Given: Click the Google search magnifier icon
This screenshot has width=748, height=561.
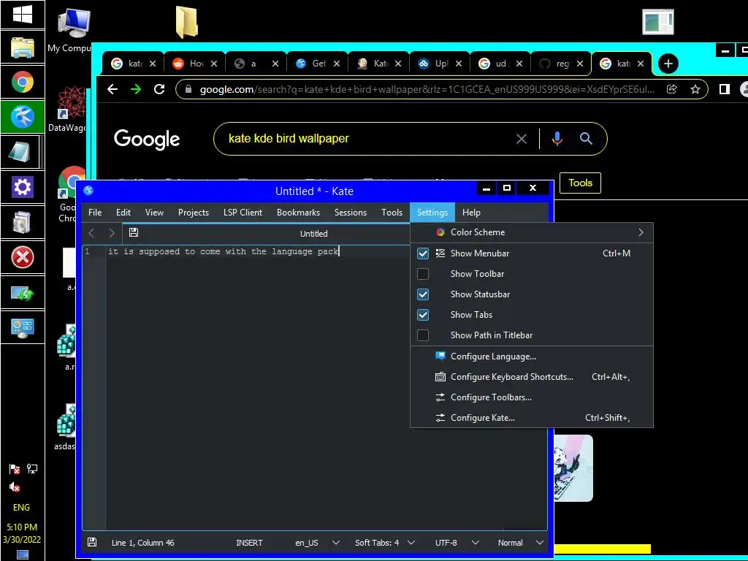Looking at the screenshot, I should tap(586, 139).
